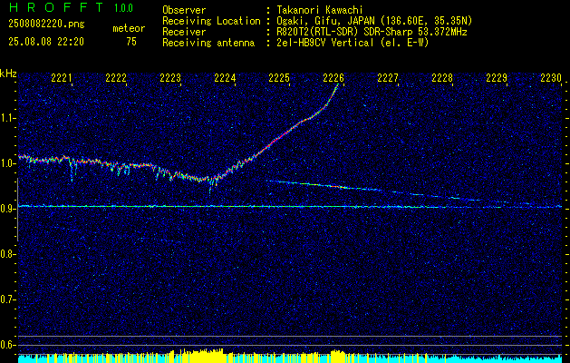Click time marker 2225

tap(279, 77)
